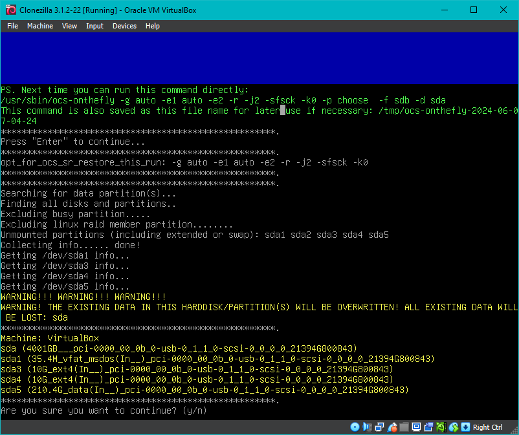Click the network adapter status icon

pyautogui.click(x=379, y=427)
